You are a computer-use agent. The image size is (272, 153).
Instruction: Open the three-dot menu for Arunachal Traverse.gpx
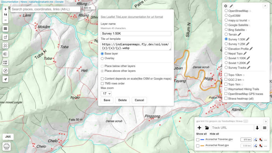(265, 140)
